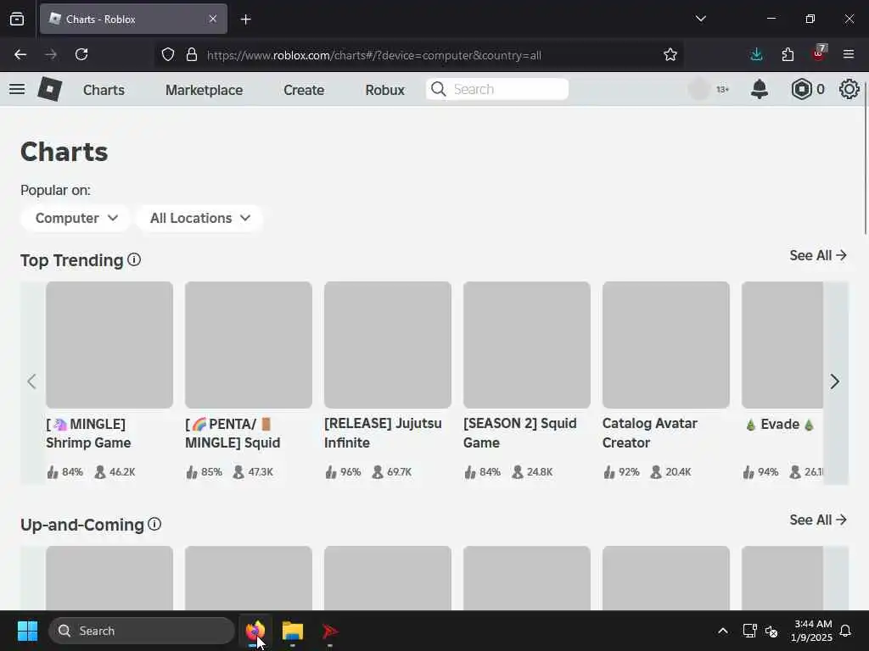This screenshot has width=869, height=651.
Task: Click the red arrow app taskbar icon
Action: (x=330, y=631)
